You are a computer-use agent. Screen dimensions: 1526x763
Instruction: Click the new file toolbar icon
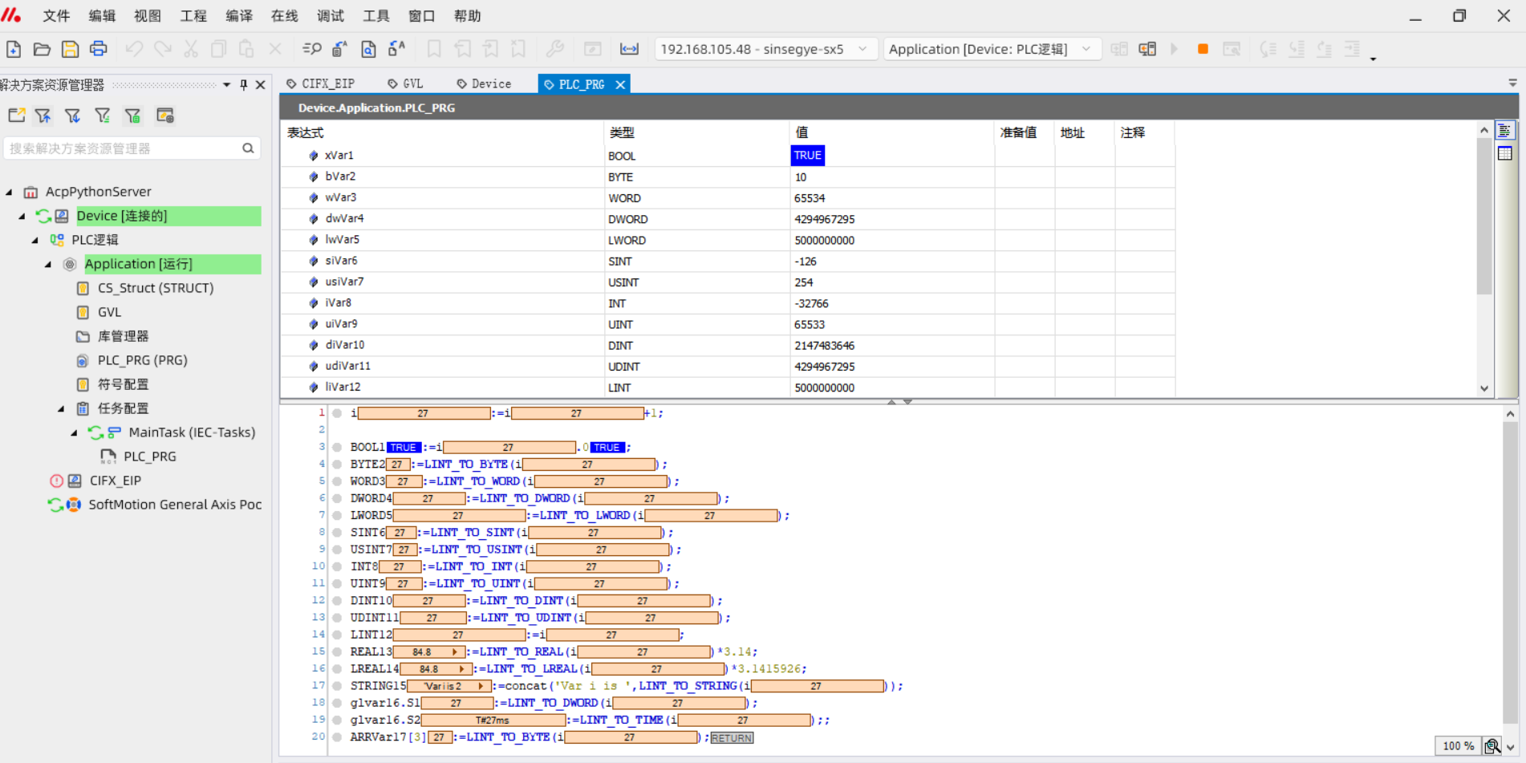[x=14, y=49]
